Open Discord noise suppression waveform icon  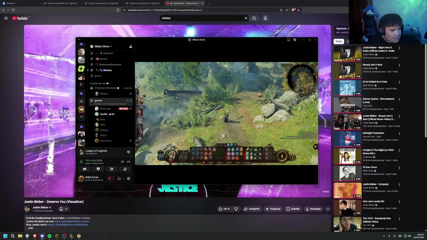coord(122,162)
